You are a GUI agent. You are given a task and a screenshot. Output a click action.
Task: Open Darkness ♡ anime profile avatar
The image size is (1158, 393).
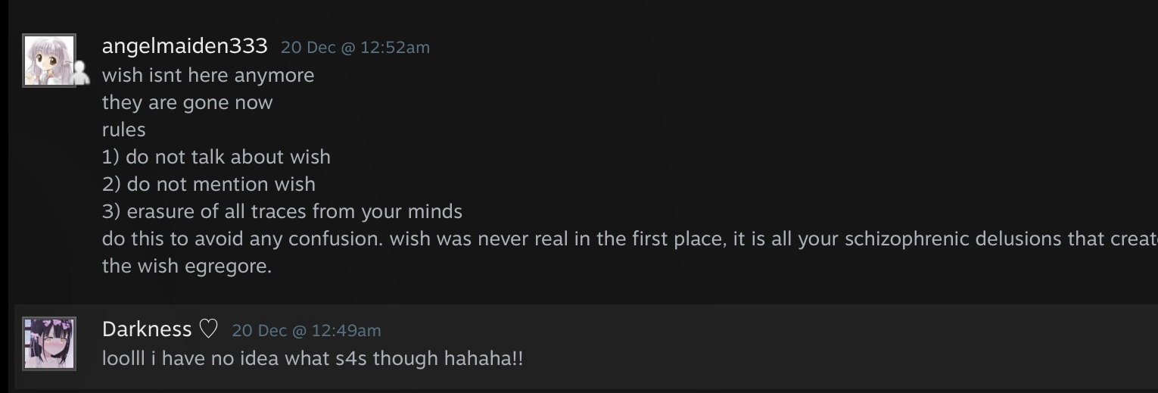(49, 343)
